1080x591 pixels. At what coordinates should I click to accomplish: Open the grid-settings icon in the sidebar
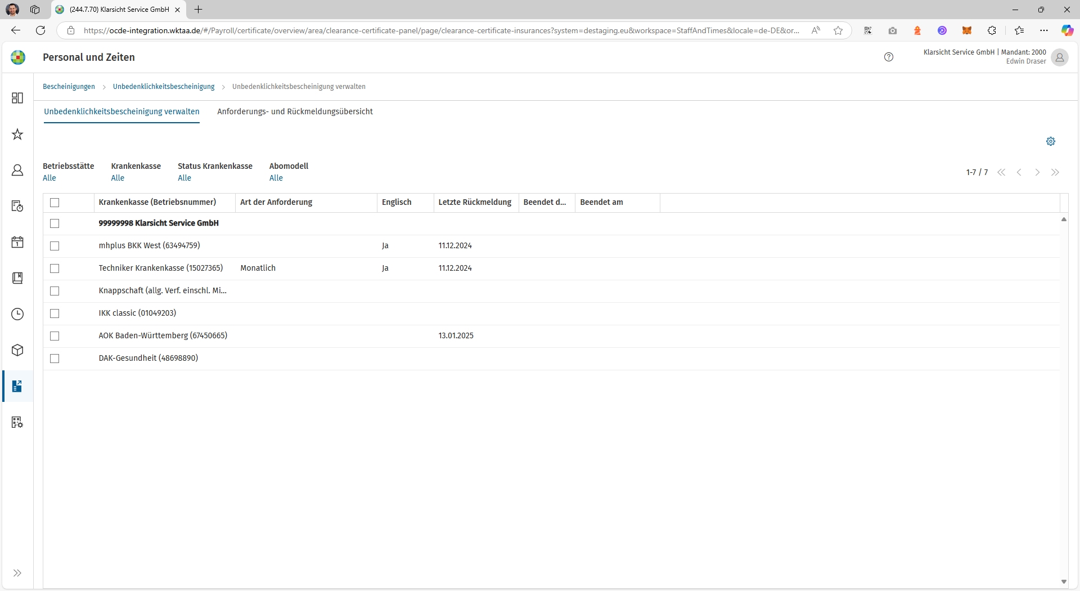(17, 422)
